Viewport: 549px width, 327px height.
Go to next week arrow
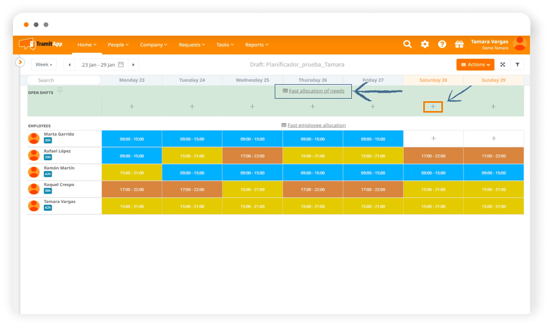pyautogui.click(x=133, y=65)
